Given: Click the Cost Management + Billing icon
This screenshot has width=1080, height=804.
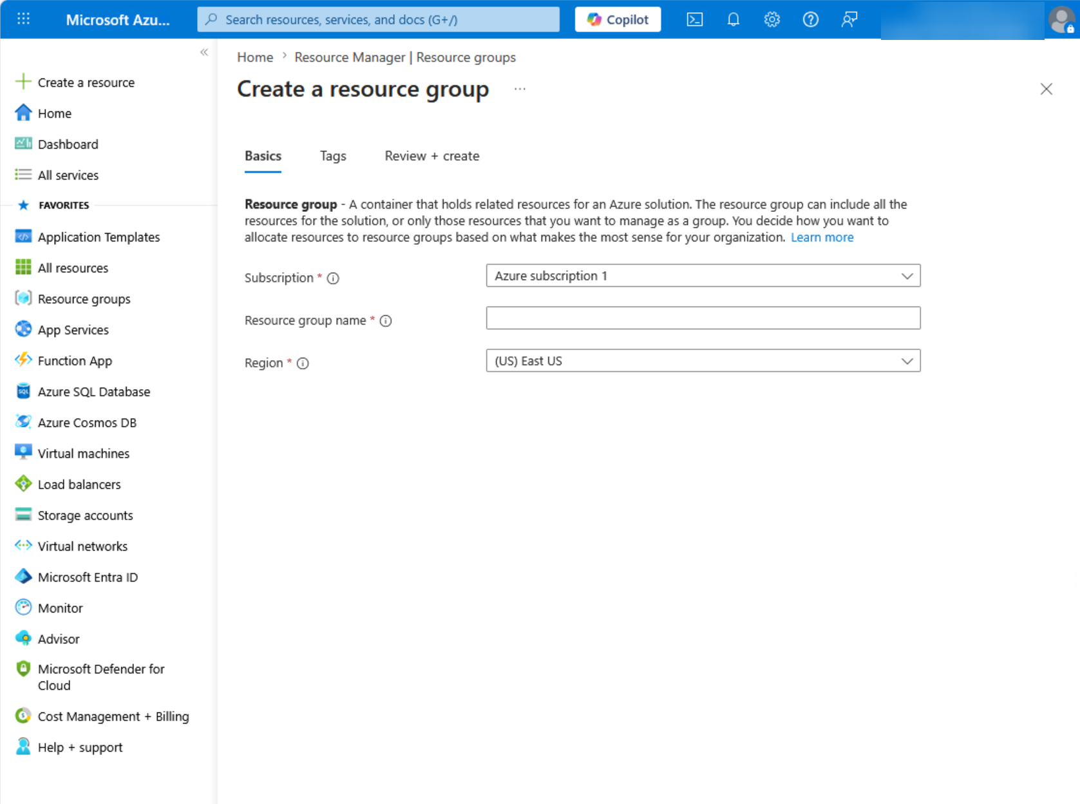Looking at the screenshot, I should pos(23,716).
